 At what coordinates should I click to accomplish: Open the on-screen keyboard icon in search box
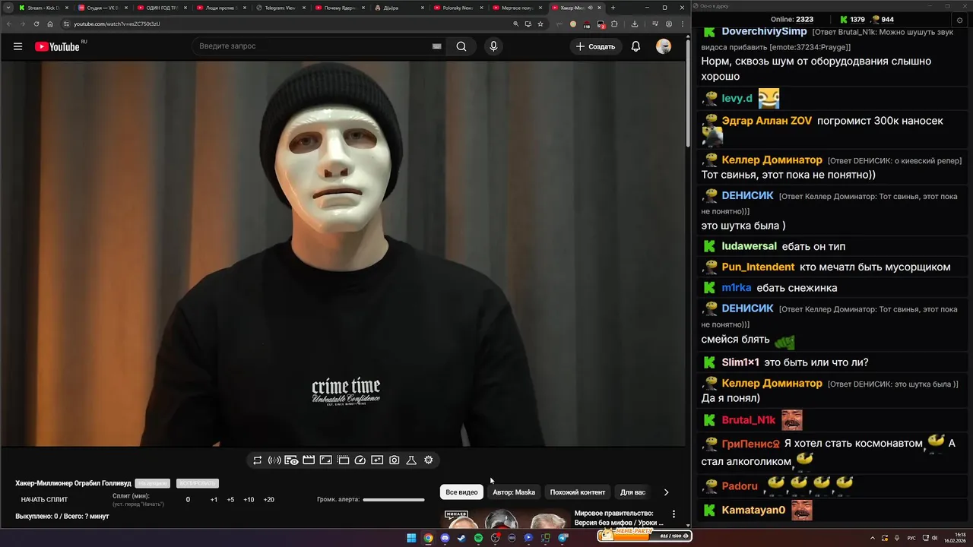(436, 46)
